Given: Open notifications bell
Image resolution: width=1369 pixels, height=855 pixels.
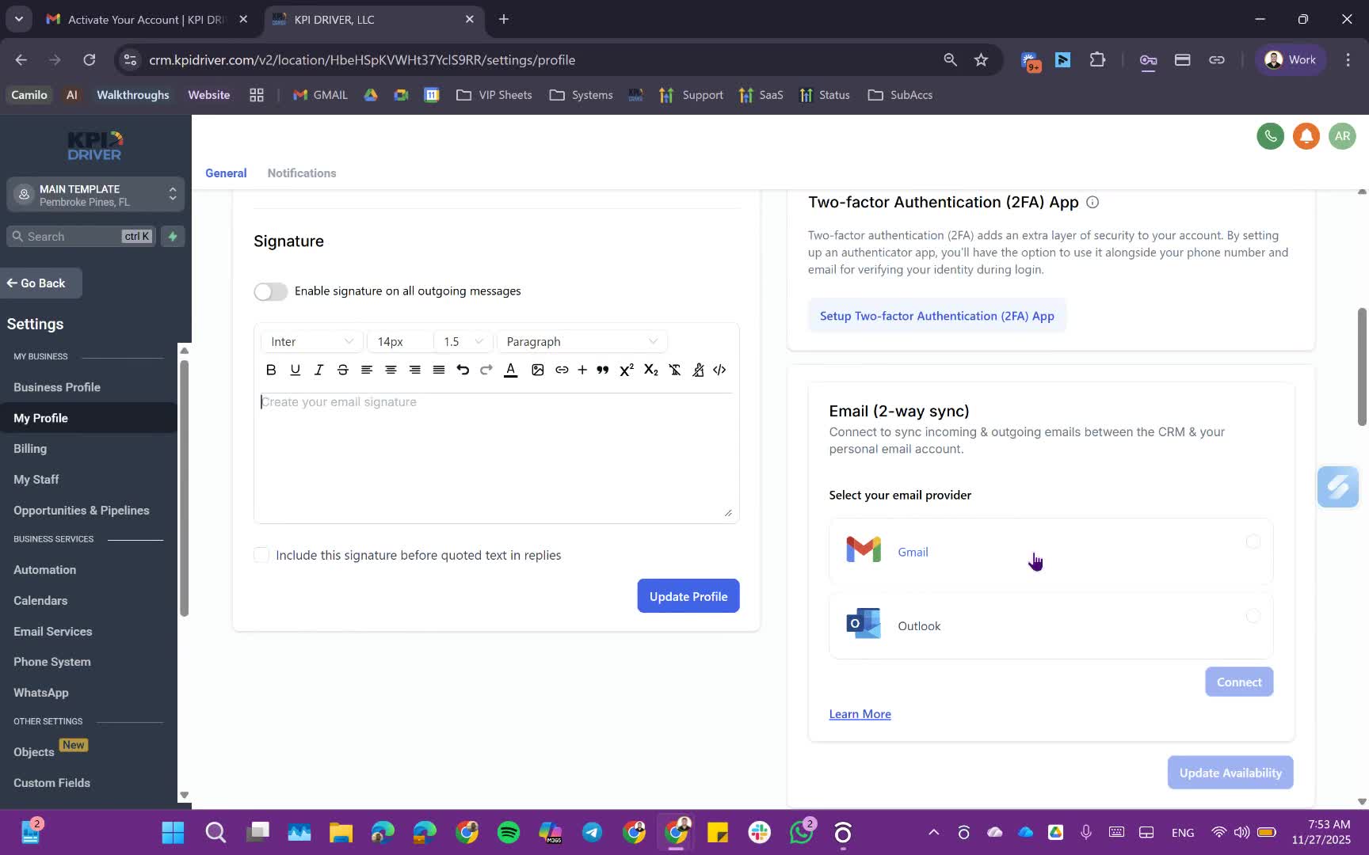Looking at the screenshot, I should click(1306, 136).
